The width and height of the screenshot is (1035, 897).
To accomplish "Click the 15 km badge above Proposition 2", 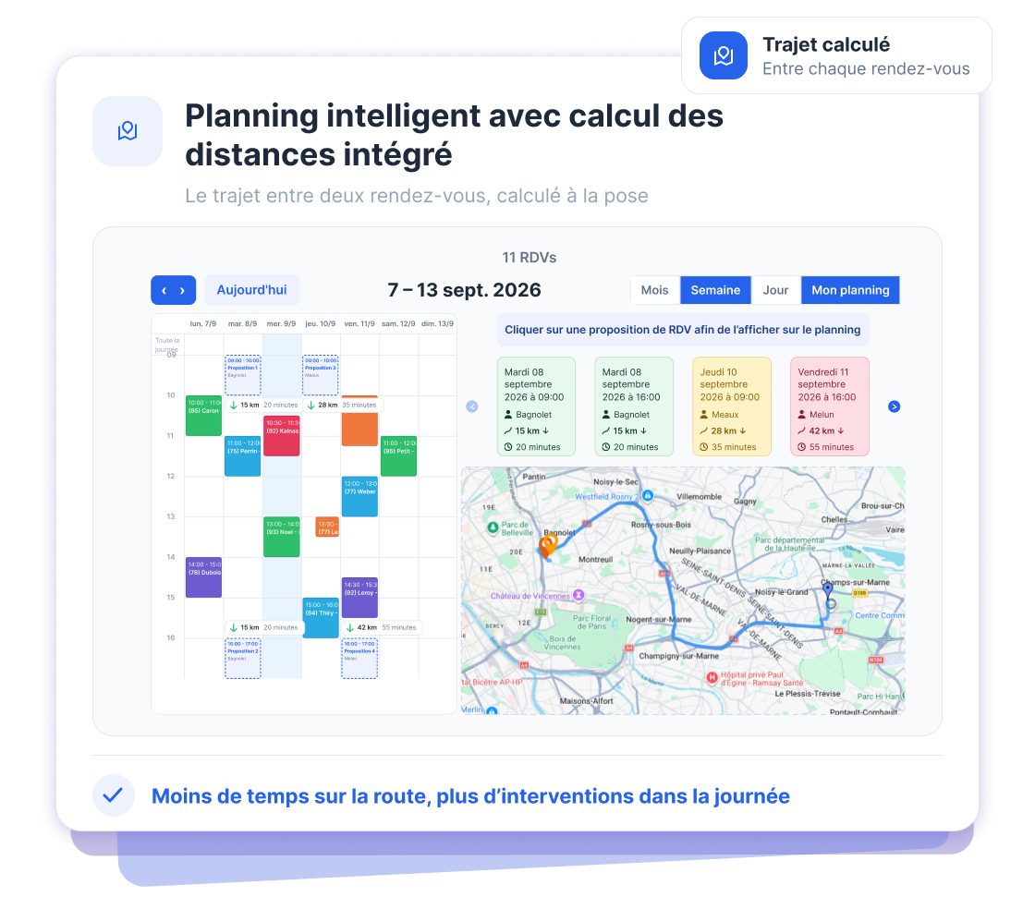I will click(263, 627).
